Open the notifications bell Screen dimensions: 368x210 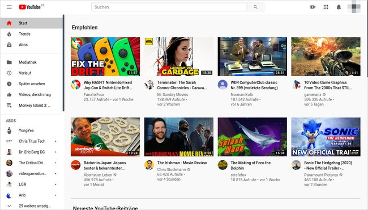[339, 7]
